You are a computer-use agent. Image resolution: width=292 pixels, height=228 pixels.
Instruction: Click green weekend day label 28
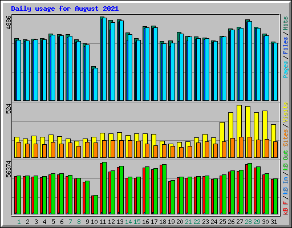[x=248, y=222]
